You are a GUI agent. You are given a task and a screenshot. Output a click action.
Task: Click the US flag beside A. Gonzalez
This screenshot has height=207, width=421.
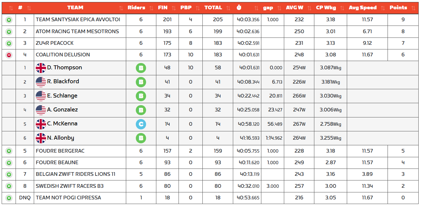coord(41,110)
